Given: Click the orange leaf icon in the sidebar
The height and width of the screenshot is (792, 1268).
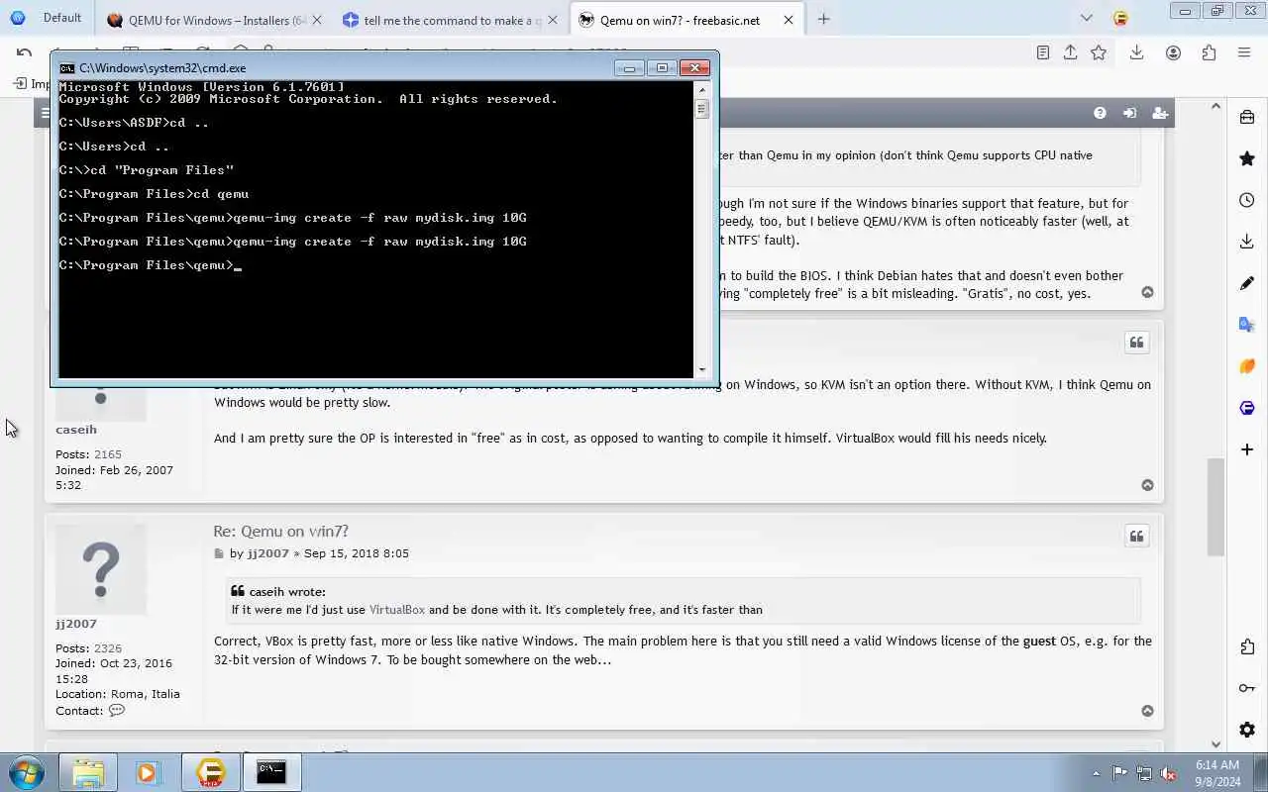Looking at the screenshot, I should 1247,366.
